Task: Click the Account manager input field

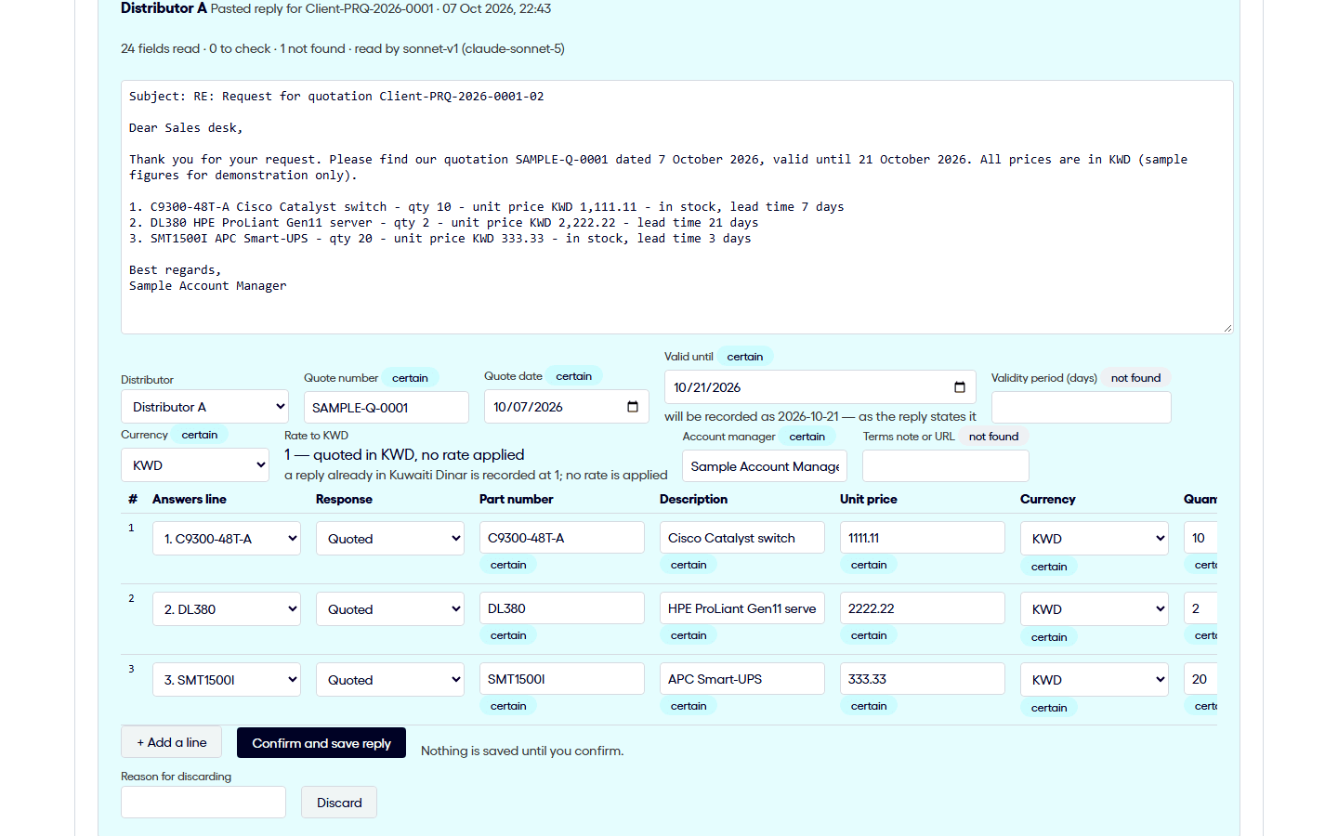Action: [766, 466]
